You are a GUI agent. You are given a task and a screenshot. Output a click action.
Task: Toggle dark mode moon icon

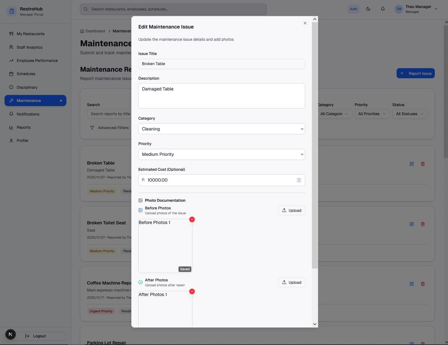coord(368,9)
